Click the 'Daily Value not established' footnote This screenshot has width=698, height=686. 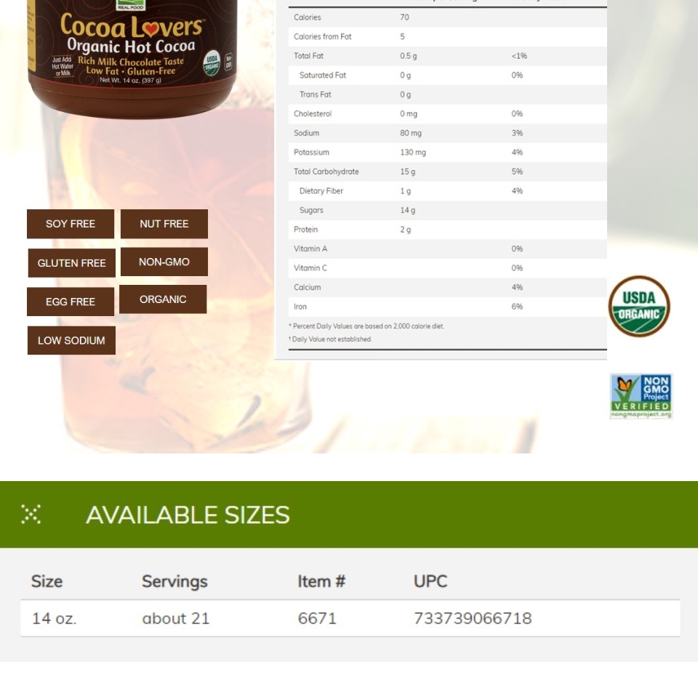click(330, 339)
